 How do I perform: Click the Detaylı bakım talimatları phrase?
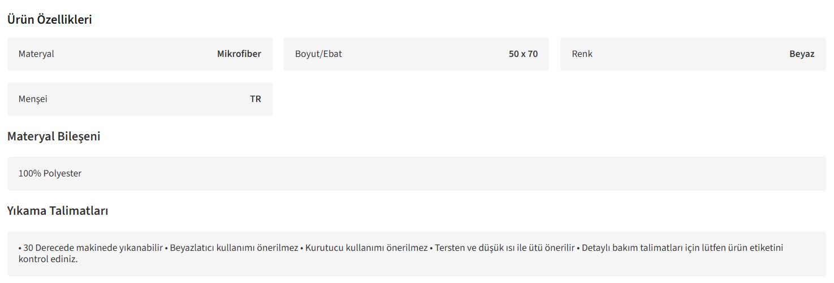(x=631, y=248)
